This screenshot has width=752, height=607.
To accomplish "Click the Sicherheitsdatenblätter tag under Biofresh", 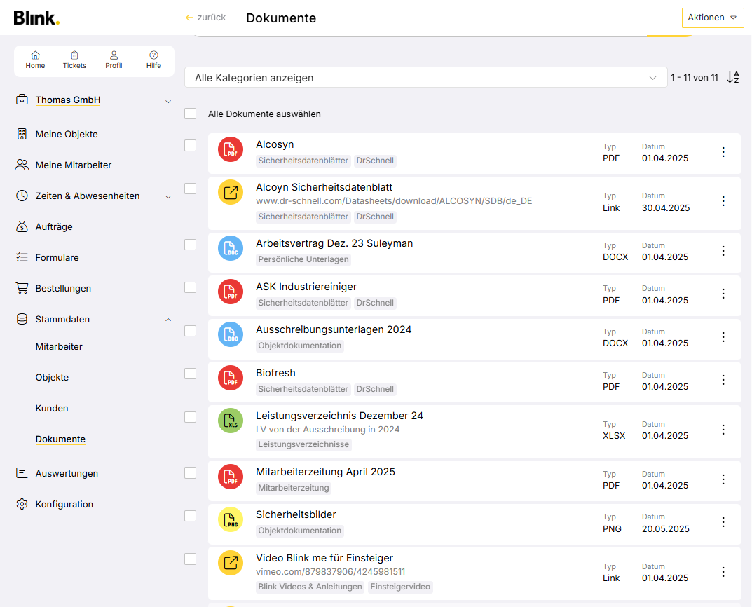I will pyautogui.click(x=303, y=389).
